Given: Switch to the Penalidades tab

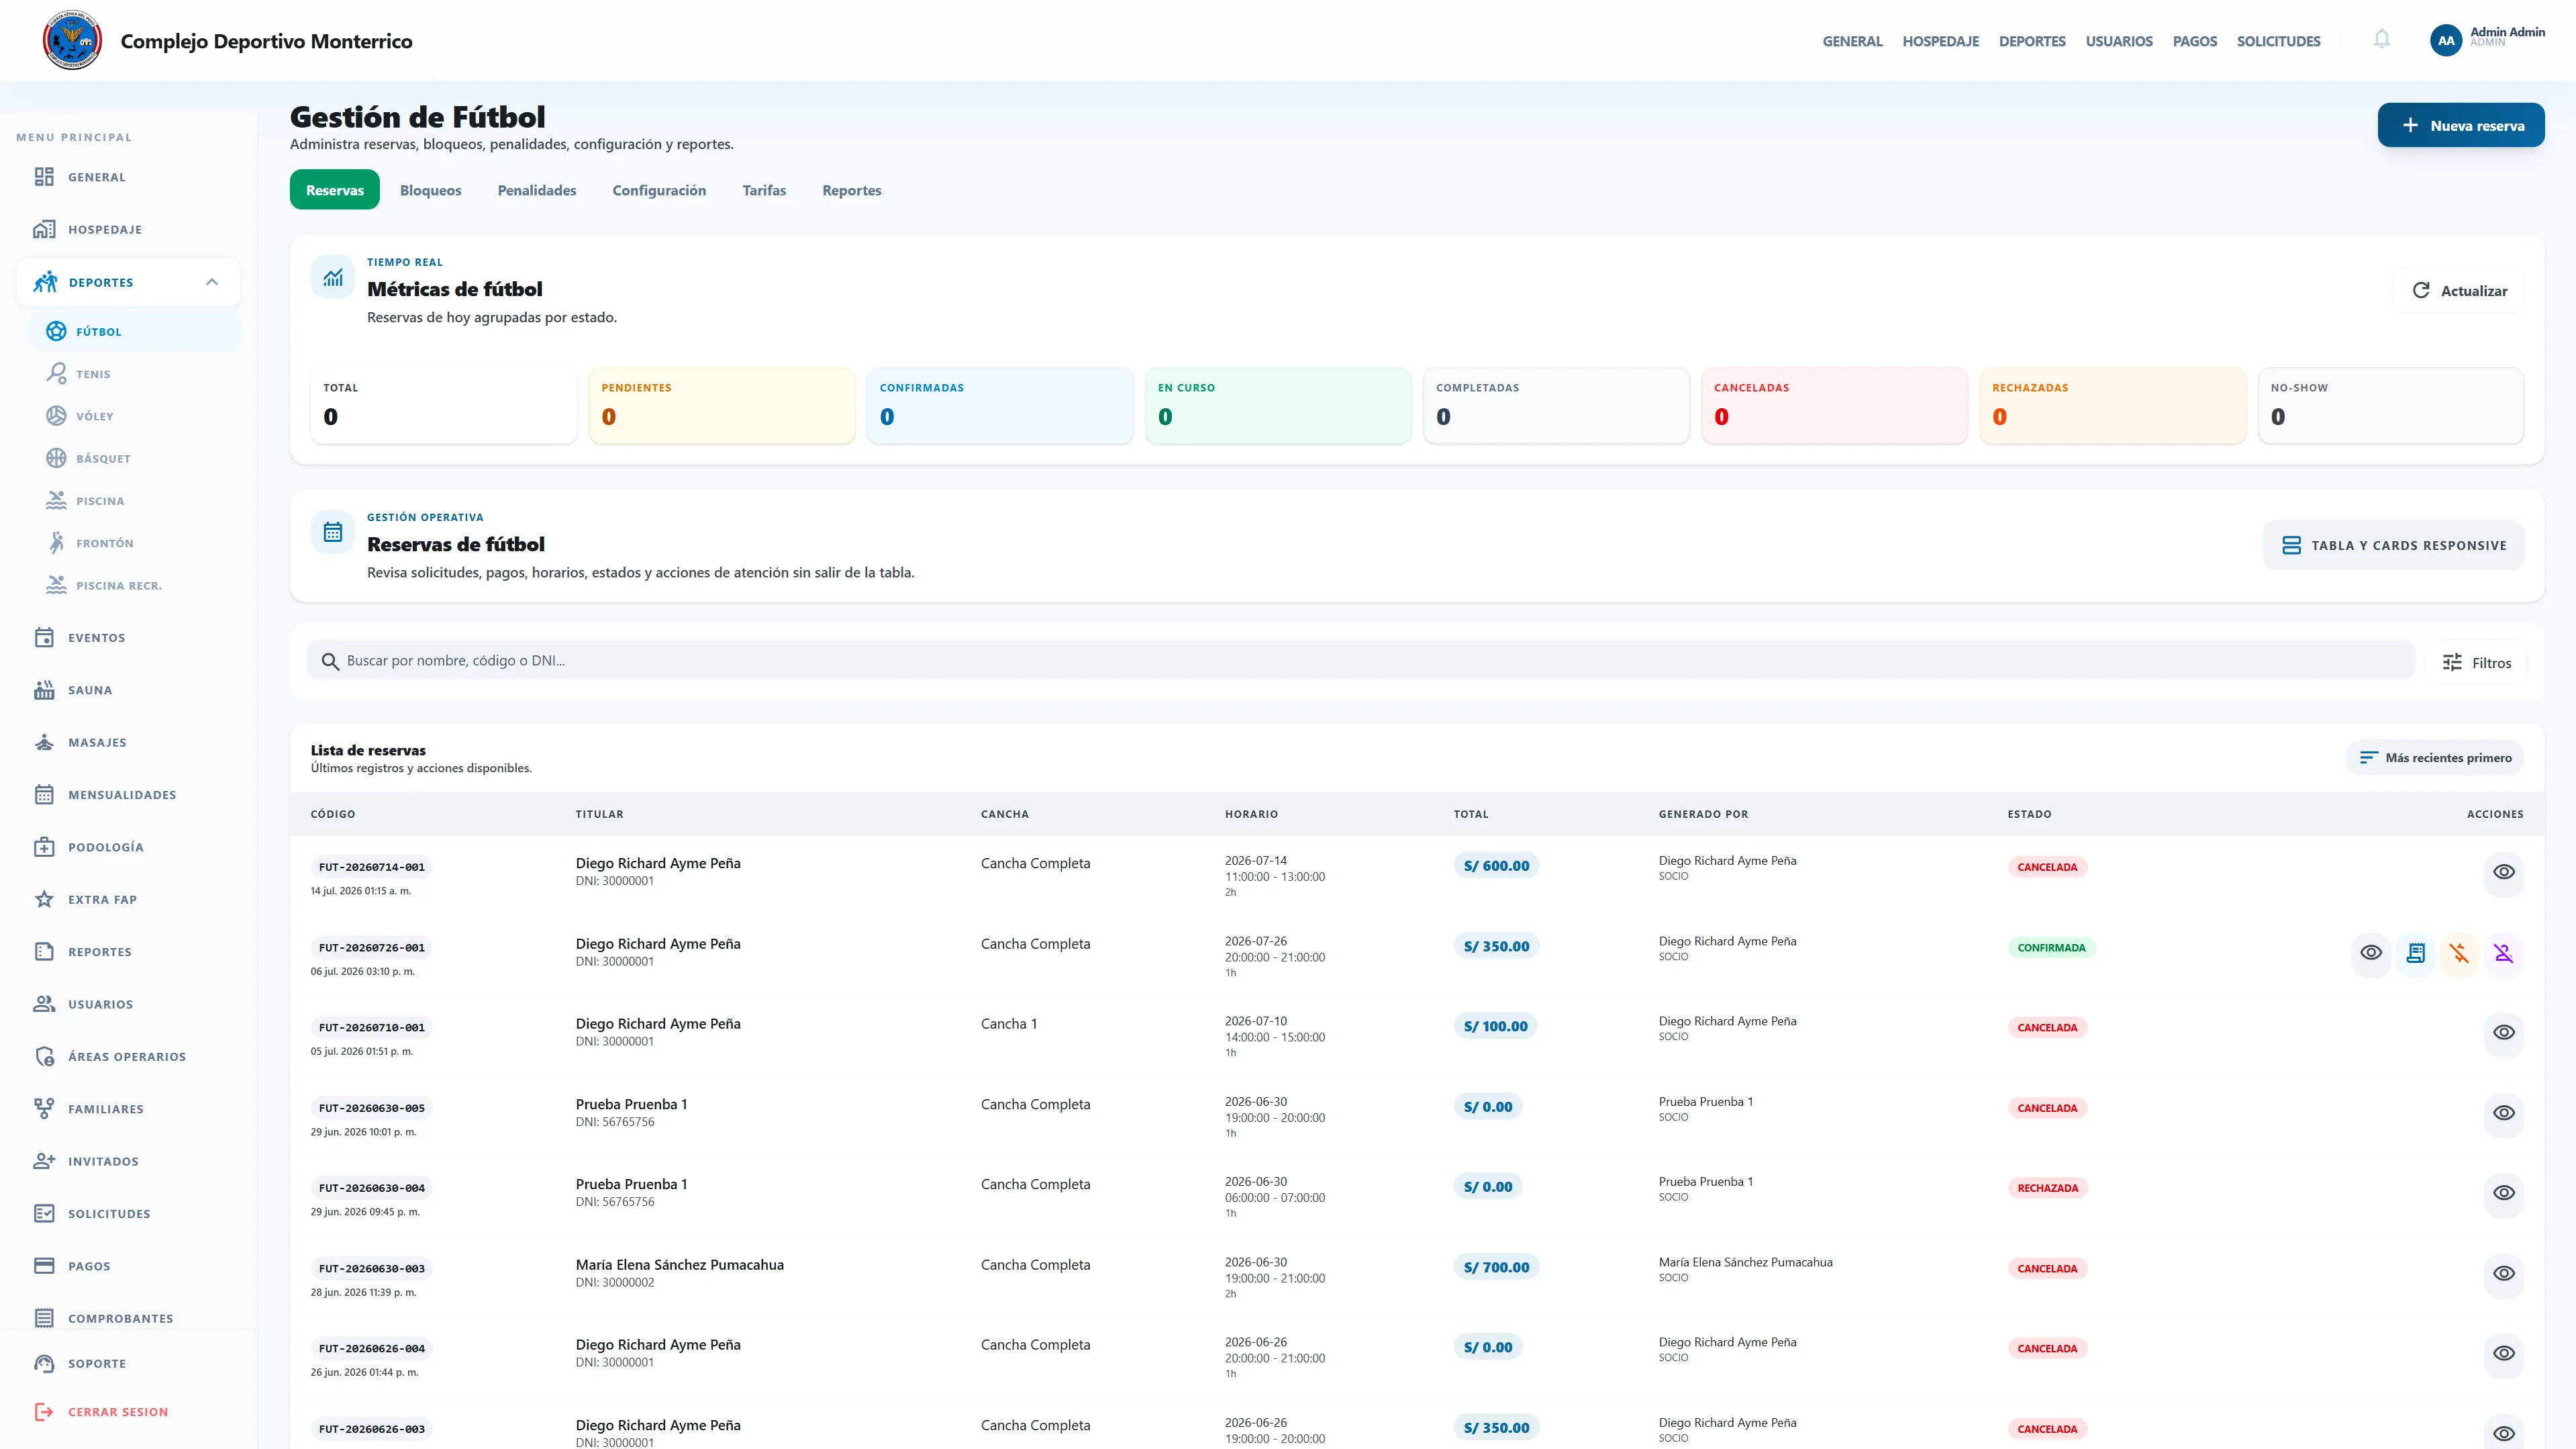Looking at the screenshot, I should (x=537, y=190).
